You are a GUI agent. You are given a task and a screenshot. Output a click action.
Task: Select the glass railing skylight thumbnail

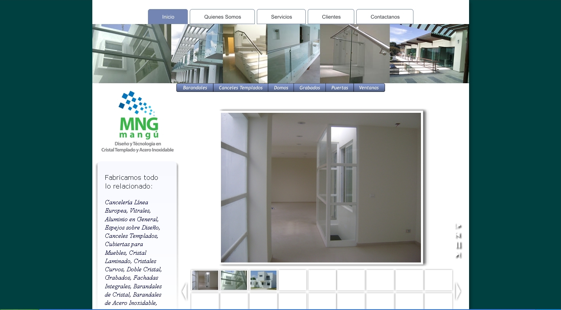[x=234, y=280]
